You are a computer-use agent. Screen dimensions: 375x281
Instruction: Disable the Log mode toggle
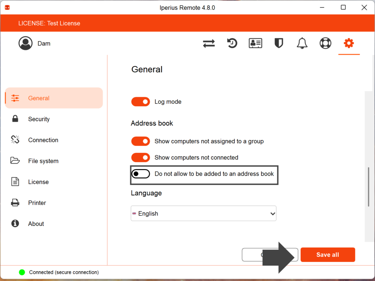pyautogui.click(x=141, y=102)
